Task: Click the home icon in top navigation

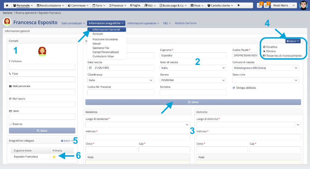Action: click(x=7, y=5)
